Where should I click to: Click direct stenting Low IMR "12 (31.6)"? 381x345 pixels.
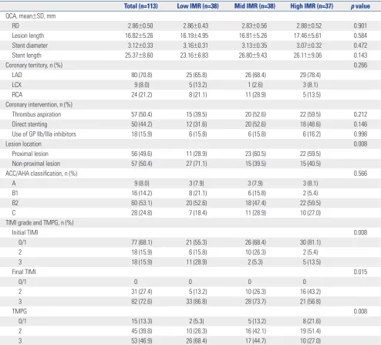(x=197, y=124)
